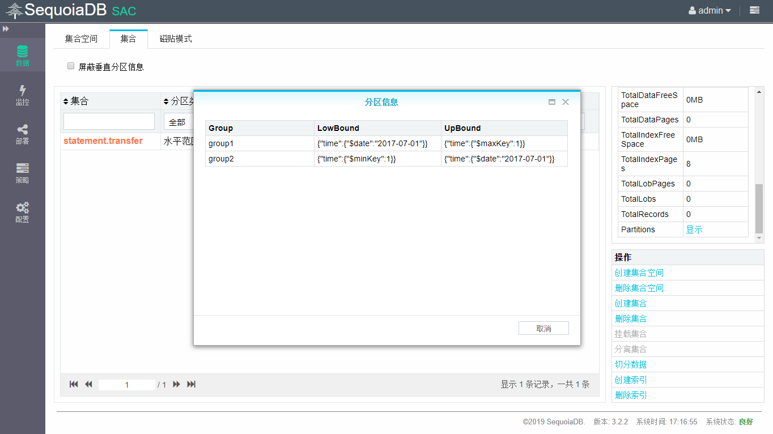Click 创建索引 operation link
This screenshot has width=773, height=434.
pos(631,380)
